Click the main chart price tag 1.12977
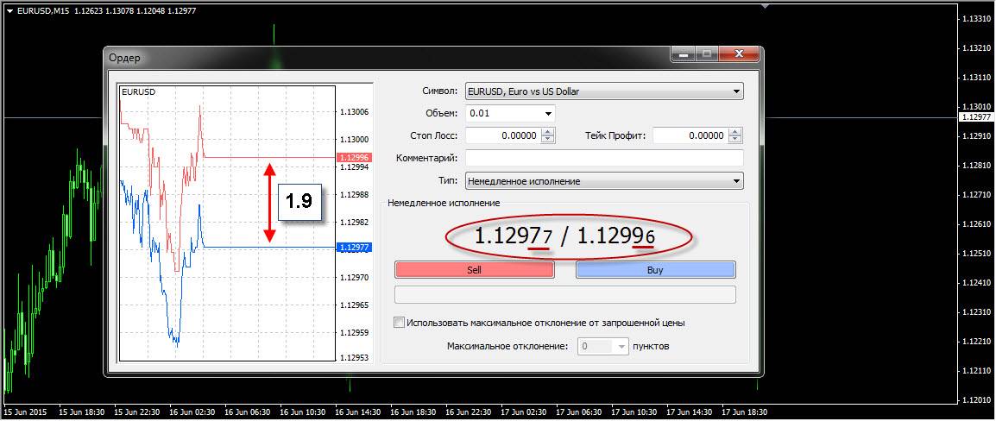The height and width of the screenshot is (421, 996). 975,117
